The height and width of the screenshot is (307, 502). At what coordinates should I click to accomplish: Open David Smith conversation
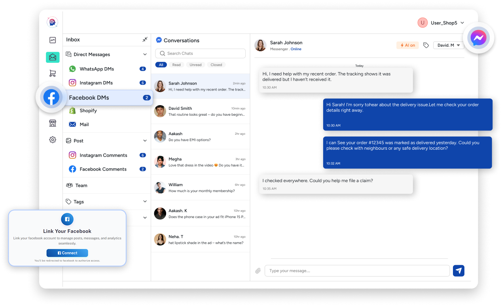[x=200, y=111]
